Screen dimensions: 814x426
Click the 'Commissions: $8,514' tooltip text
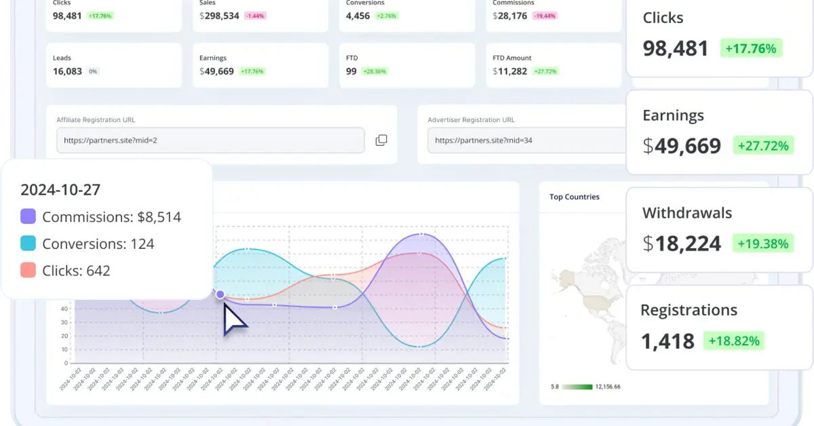111,217
